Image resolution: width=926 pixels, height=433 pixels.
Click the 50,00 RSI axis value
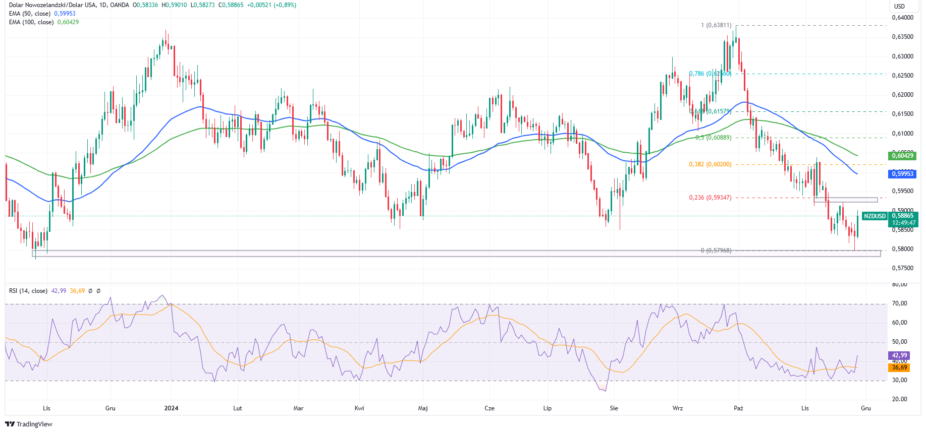tap(900, 342)
